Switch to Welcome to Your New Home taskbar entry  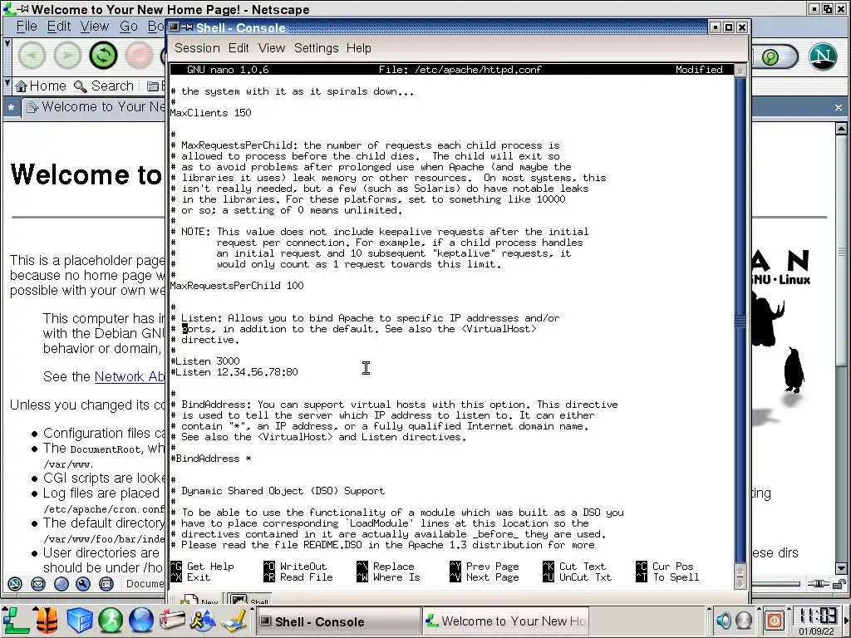click(506, 621)
